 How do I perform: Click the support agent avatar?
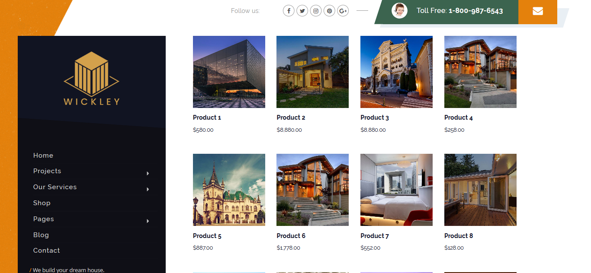pyautogui.click(x=399, y=11)
